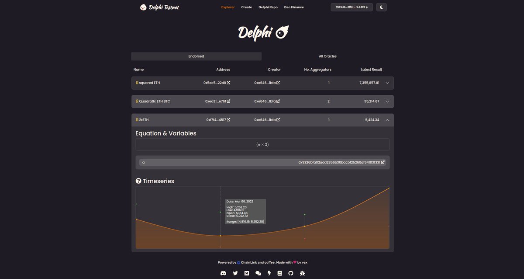
Task: Click the squared ETH address 0x5cc5...22d8
Action: [215, 83]
